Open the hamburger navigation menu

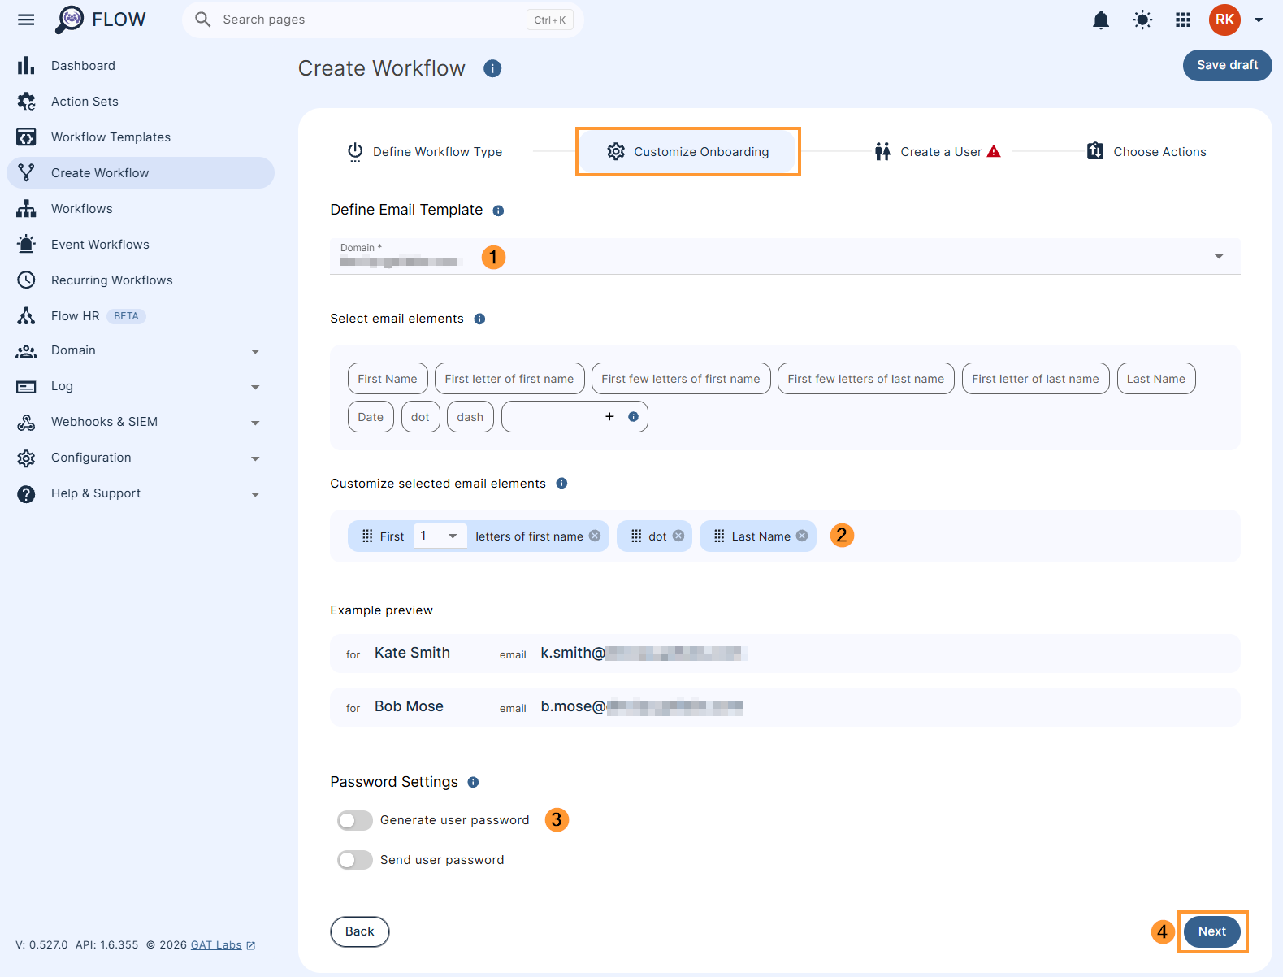point(26,20)
